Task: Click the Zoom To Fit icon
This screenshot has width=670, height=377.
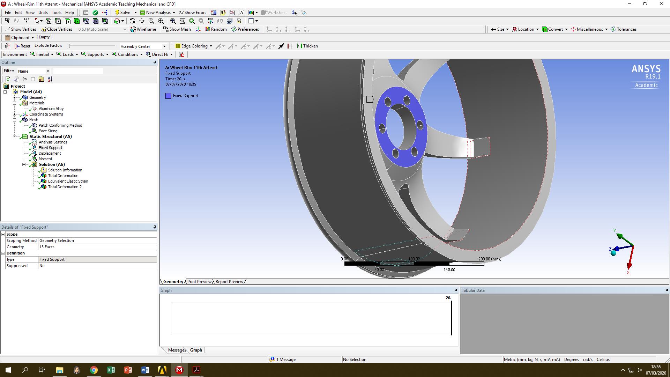Action: click(x=173, y=21)
